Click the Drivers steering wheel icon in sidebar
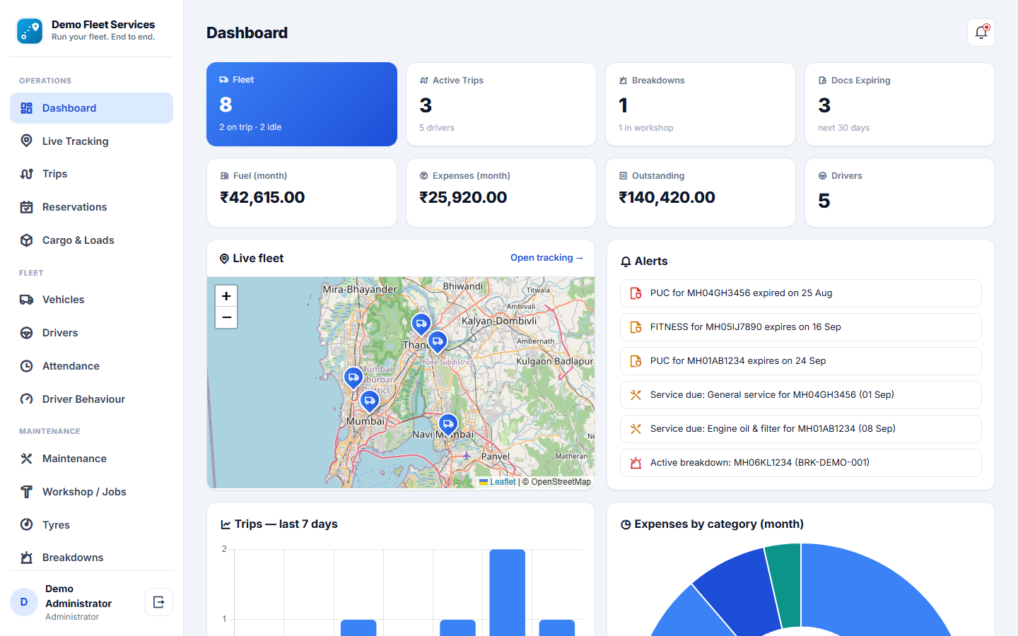 pyautogui.click(x=26, y=333)
